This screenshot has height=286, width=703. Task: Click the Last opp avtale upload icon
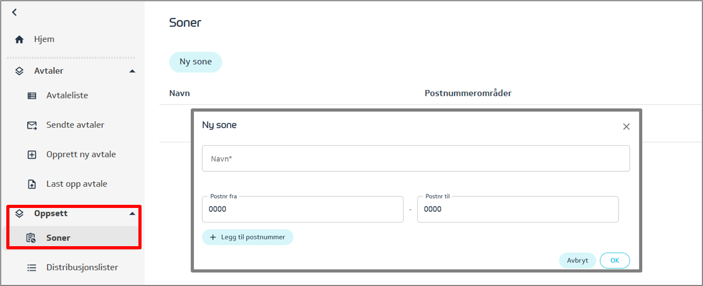(x=32, y=184)
